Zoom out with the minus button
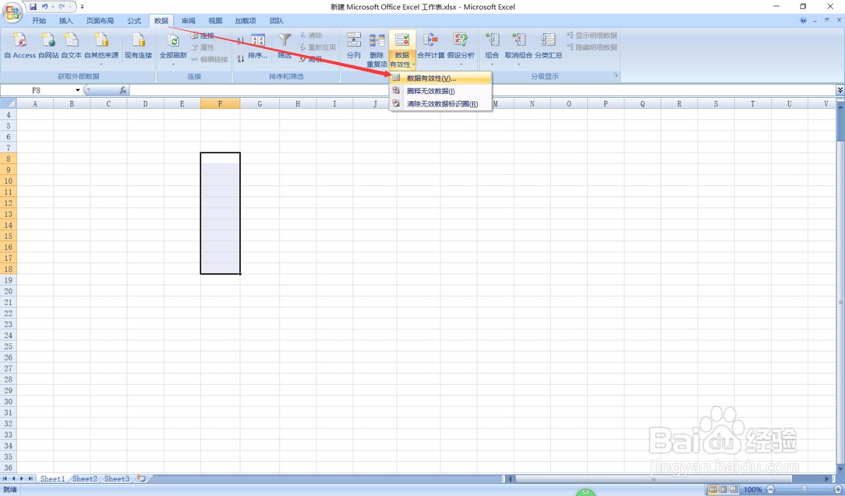 point(771,490)
